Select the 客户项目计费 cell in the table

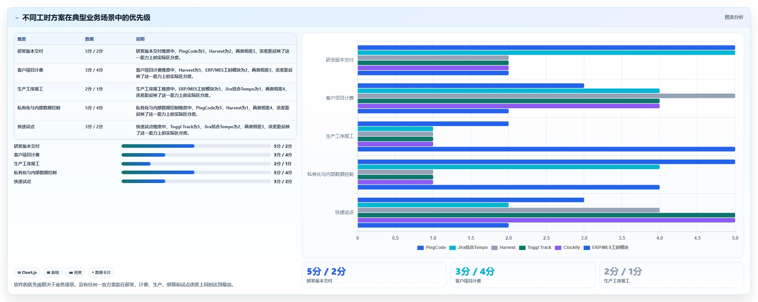(x=30, y=70)
